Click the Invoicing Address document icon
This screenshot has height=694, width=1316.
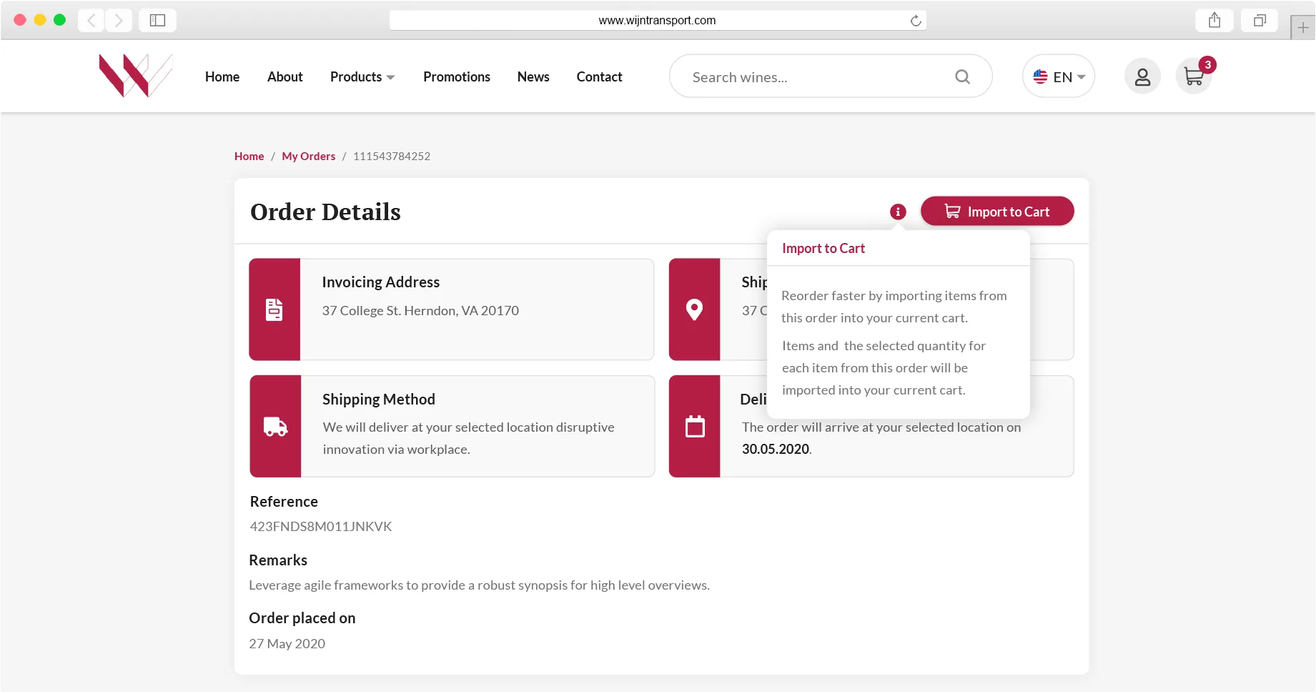pyautogui.click(x=274, y=309)
